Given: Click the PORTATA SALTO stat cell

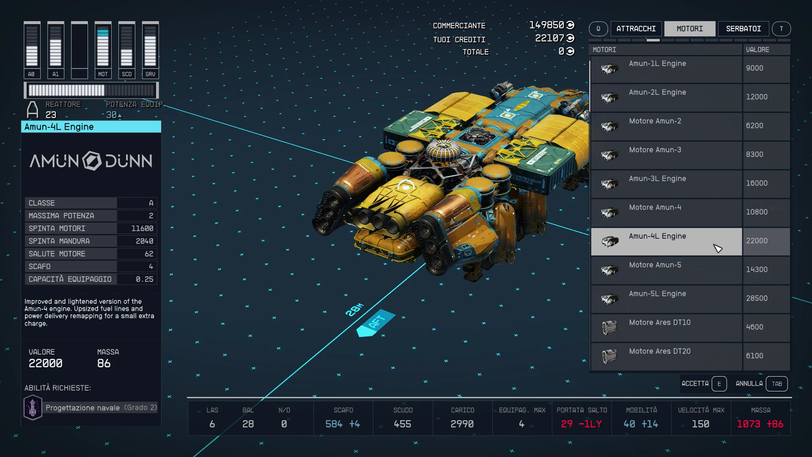Looking at the screenshot, I should pos(582,418).
